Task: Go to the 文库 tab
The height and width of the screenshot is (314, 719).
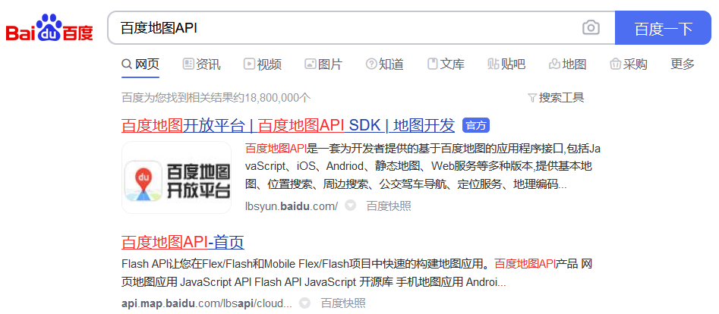Action: [x=446, y=64]
